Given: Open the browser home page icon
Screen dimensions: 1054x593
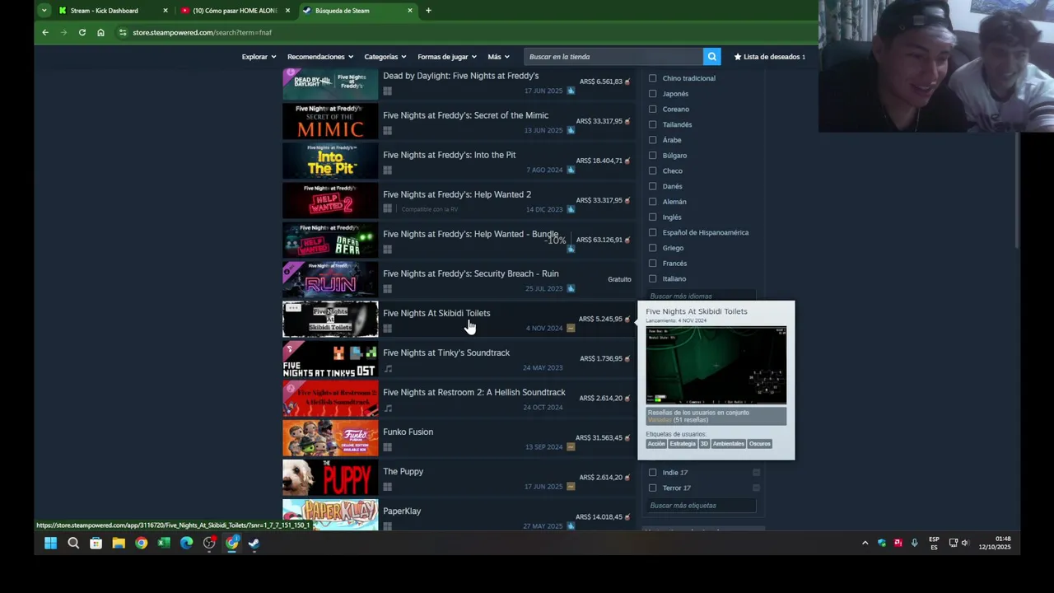Looking at the screenshot, I should [x=100, y=32].
